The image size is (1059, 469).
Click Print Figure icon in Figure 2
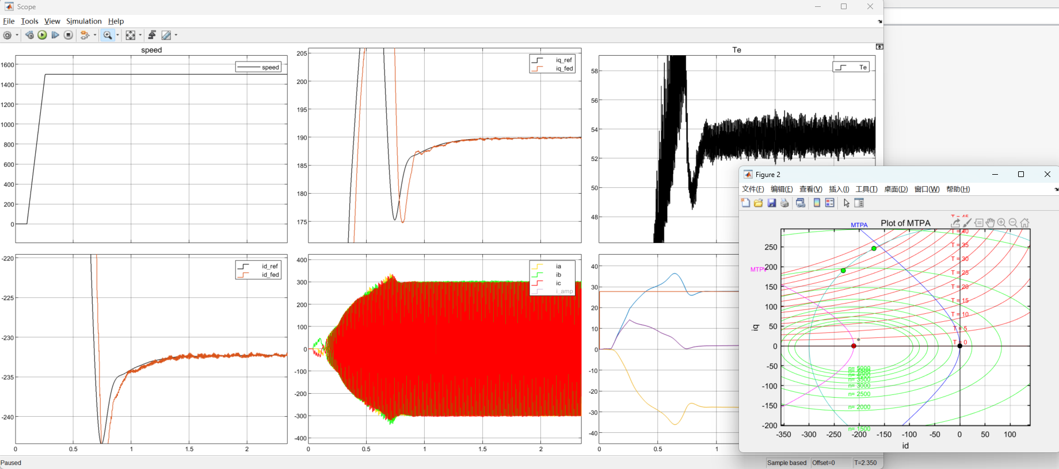pyautogui.click(x=784, y=203)
